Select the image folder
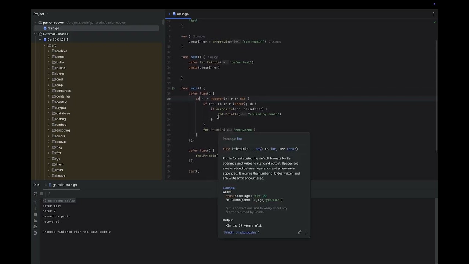Screen dimensions: 469x264 [61, 176]
